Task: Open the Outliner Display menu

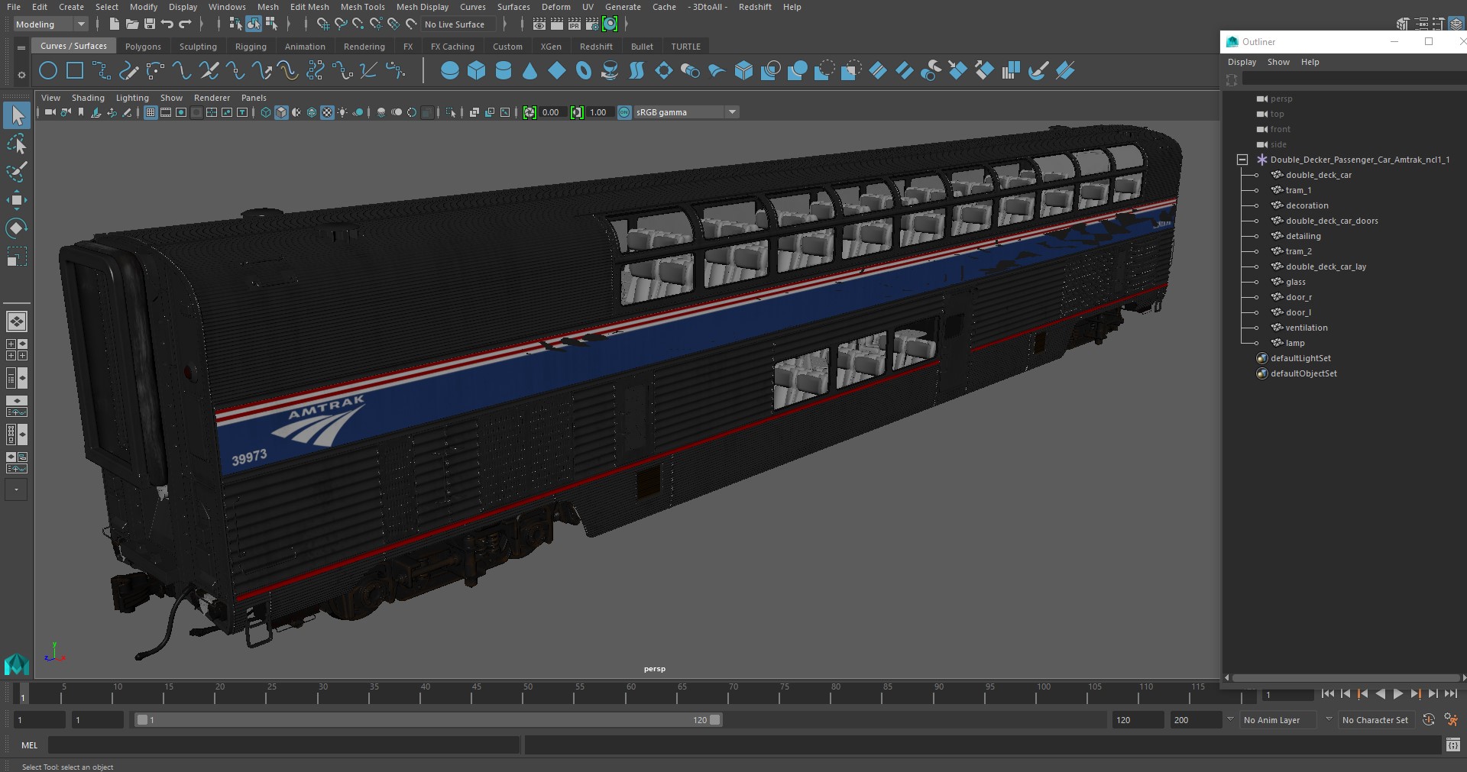Action: click(1242, 62)
